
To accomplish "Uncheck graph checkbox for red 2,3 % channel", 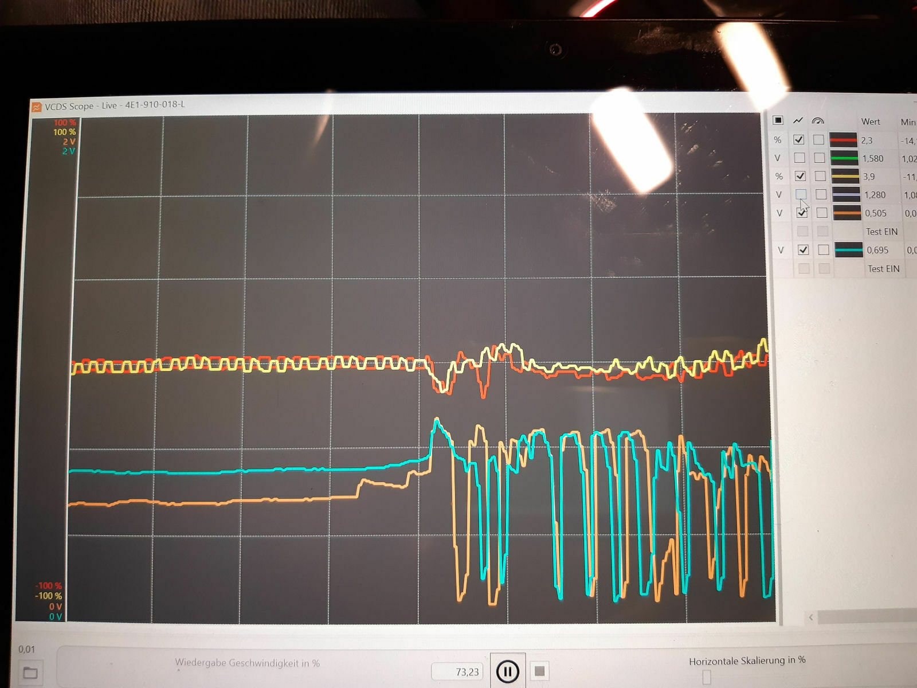I will point(798,139).
